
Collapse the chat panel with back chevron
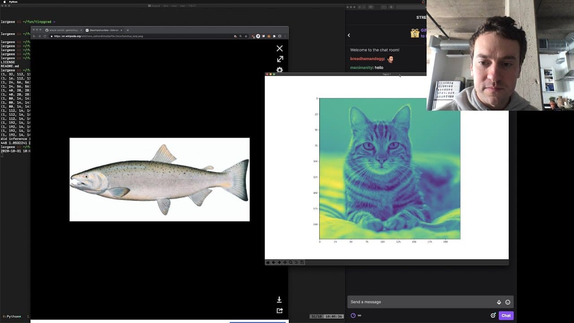[x=349, y=35]
